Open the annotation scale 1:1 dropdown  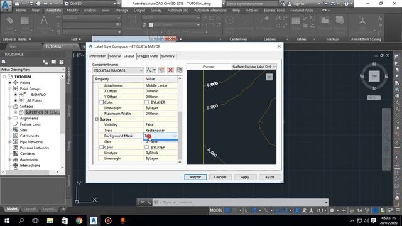(x=321, y=210)
